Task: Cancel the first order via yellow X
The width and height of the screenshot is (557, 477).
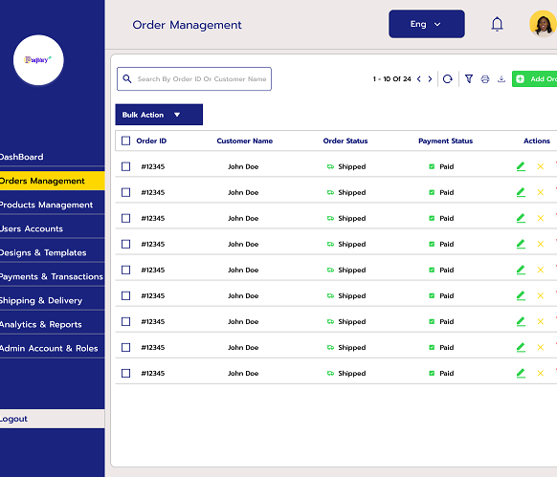Action: coord(541,166)
